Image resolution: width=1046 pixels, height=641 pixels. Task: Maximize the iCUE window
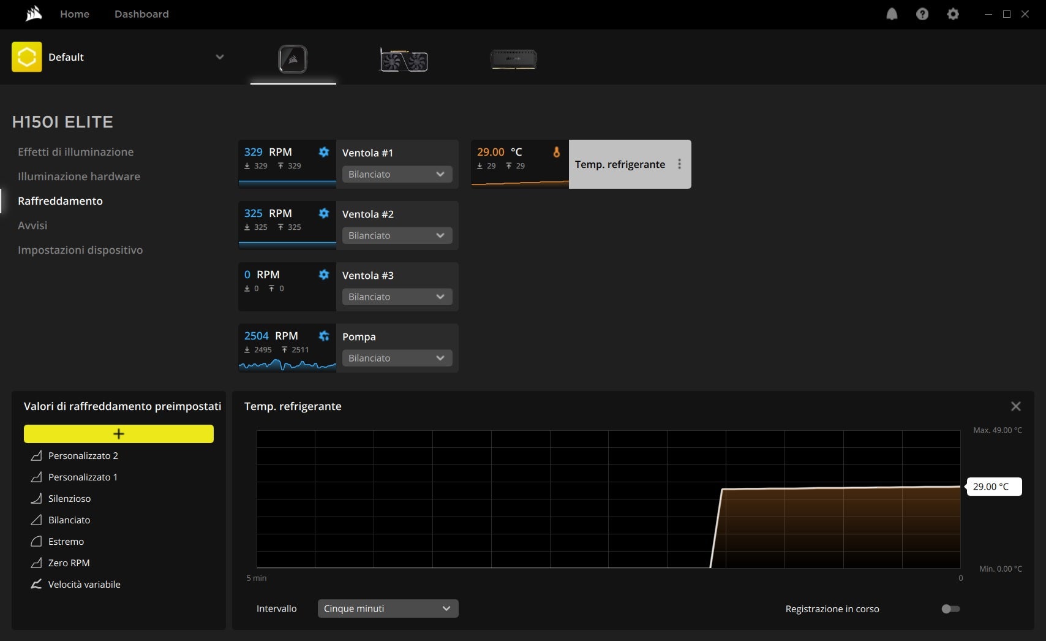[x=1006, y=14]
